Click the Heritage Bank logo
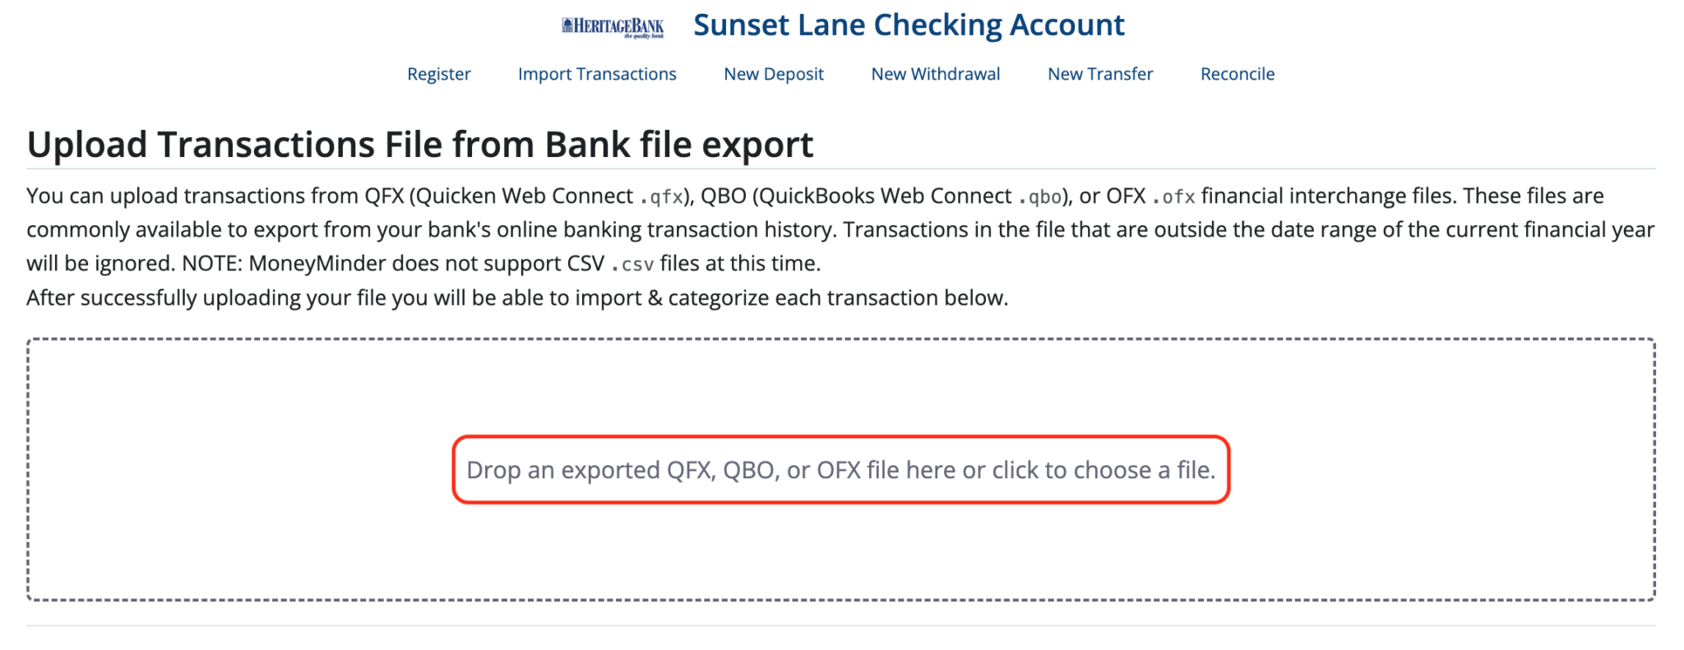The width and height of the screenshot is (1684, 650). pyautogui.click(x=613, y=25)
